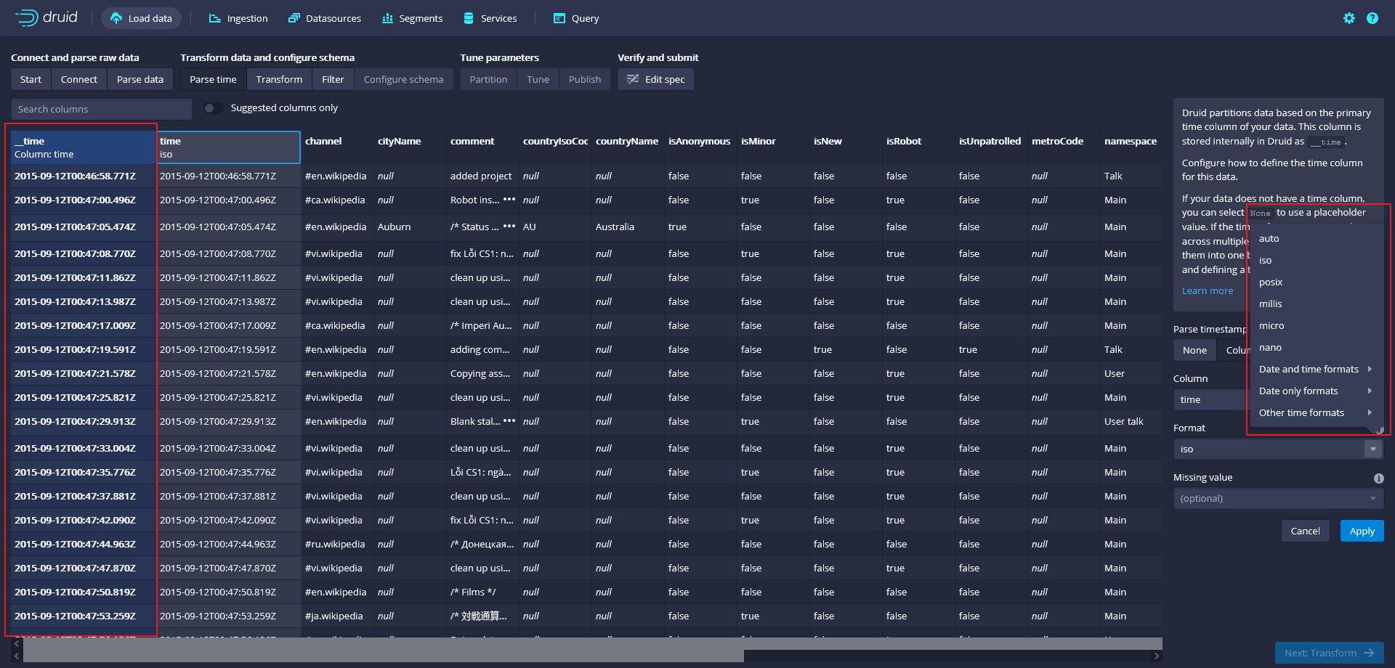1395x668 pixels.
Task: Click the Auburn cityName cell
Action: (x=410, y=227)
